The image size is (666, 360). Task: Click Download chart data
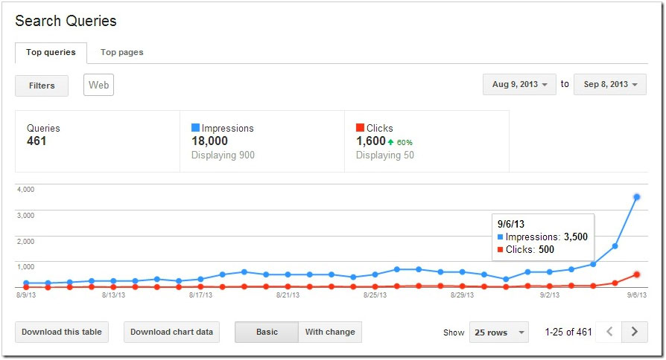[171, 332]
